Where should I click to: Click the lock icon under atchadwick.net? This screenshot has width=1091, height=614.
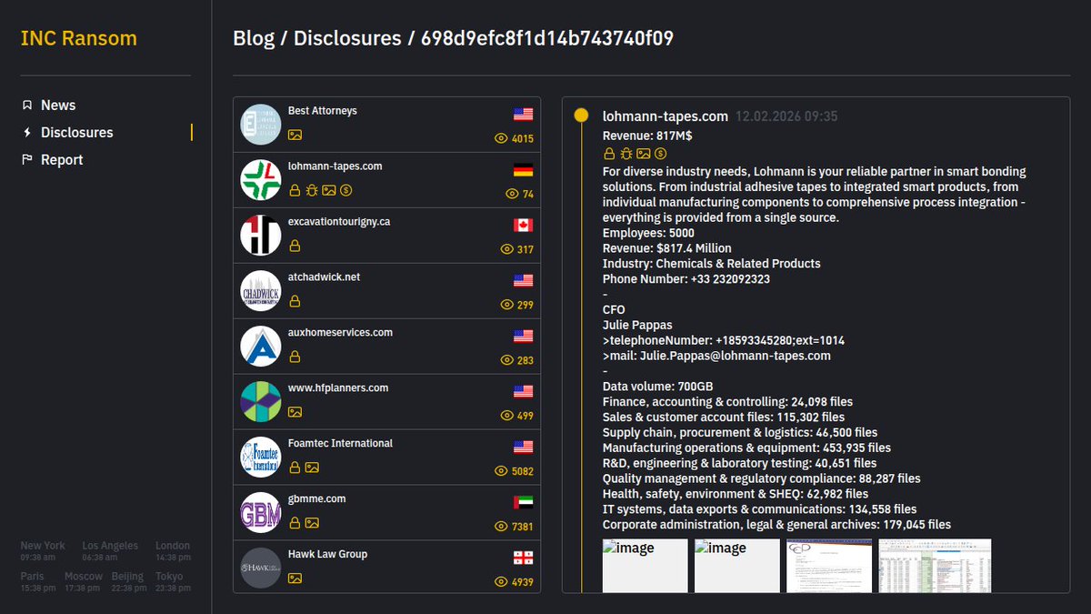click(x=295, y=301)
